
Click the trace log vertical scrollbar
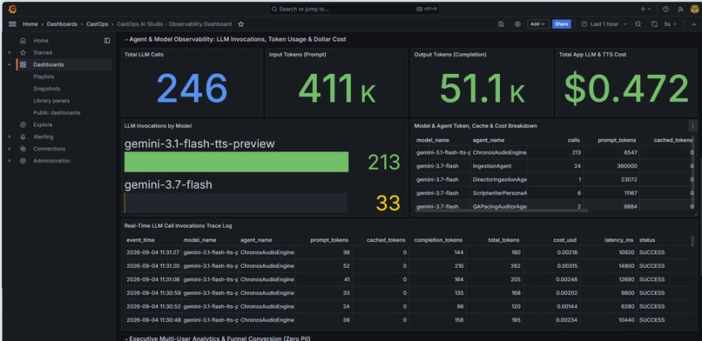[693, 240]
